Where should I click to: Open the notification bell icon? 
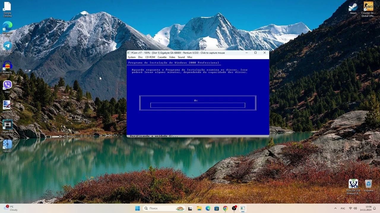375,208
